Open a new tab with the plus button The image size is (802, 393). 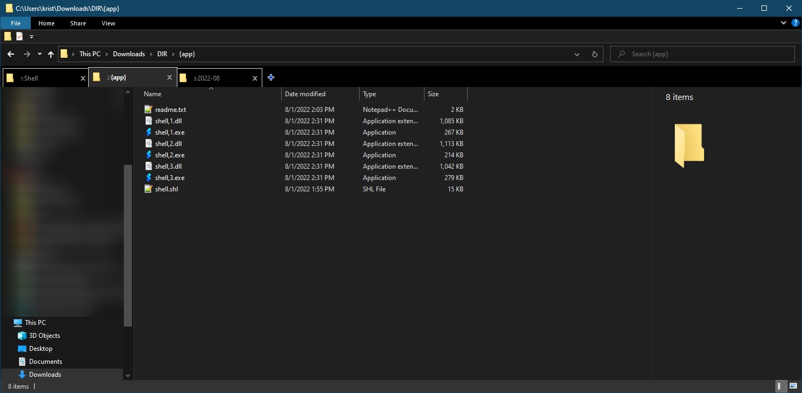[x=270, y=77]
